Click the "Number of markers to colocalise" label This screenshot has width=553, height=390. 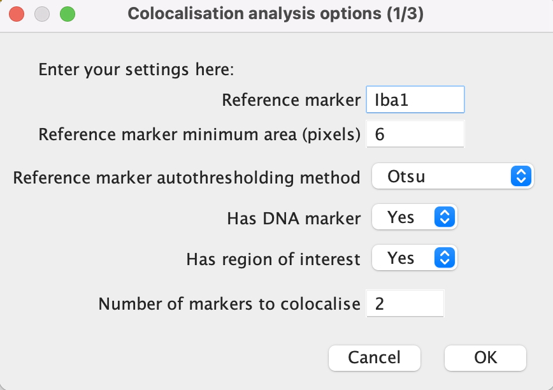(x=229, y=303)
